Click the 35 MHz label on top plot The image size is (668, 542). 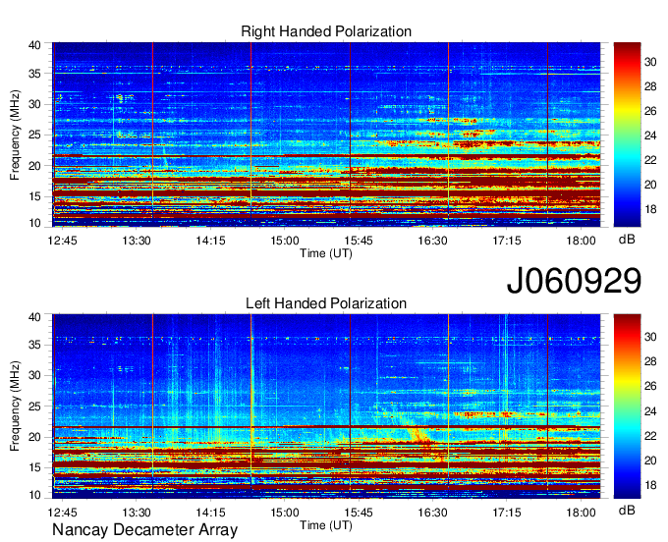(x=34, y=74)
